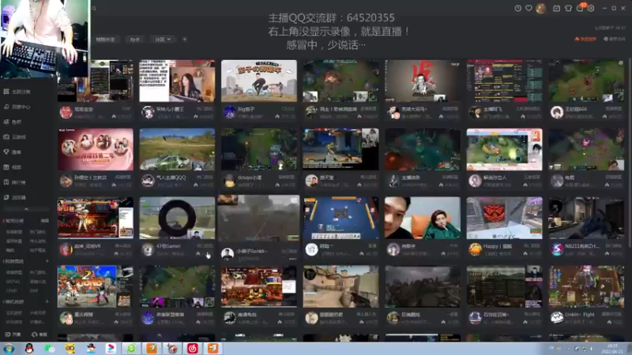This screenshot has width=632, height=355.
Task: Open 全部分类 in the sidebar
Action: tap(17, 92)
